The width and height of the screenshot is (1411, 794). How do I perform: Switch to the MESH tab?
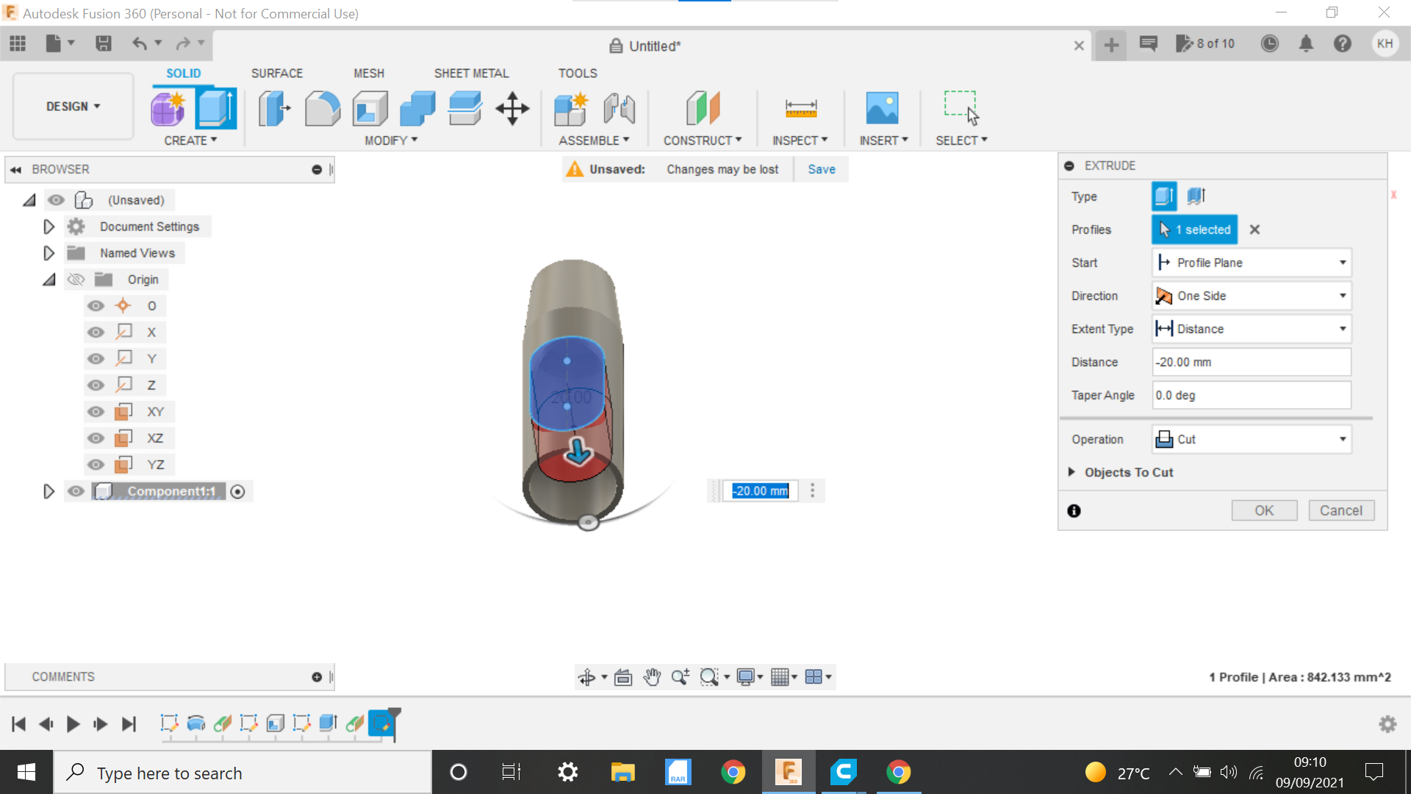coord(368,73)
